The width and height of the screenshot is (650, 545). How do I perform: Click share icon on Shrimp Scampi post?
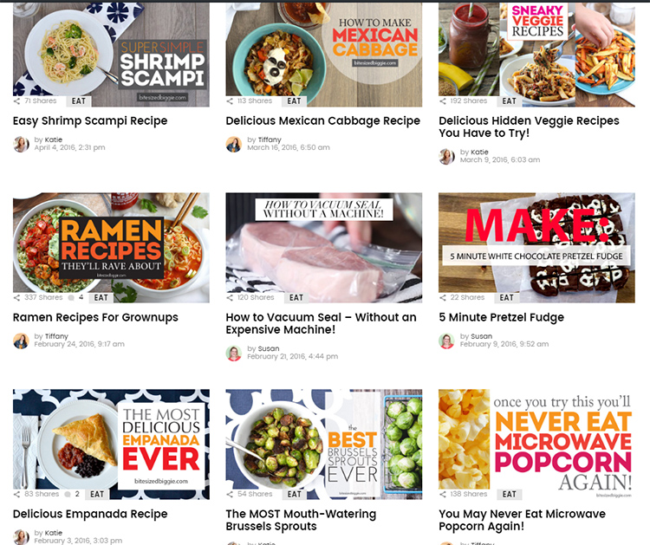16,101
